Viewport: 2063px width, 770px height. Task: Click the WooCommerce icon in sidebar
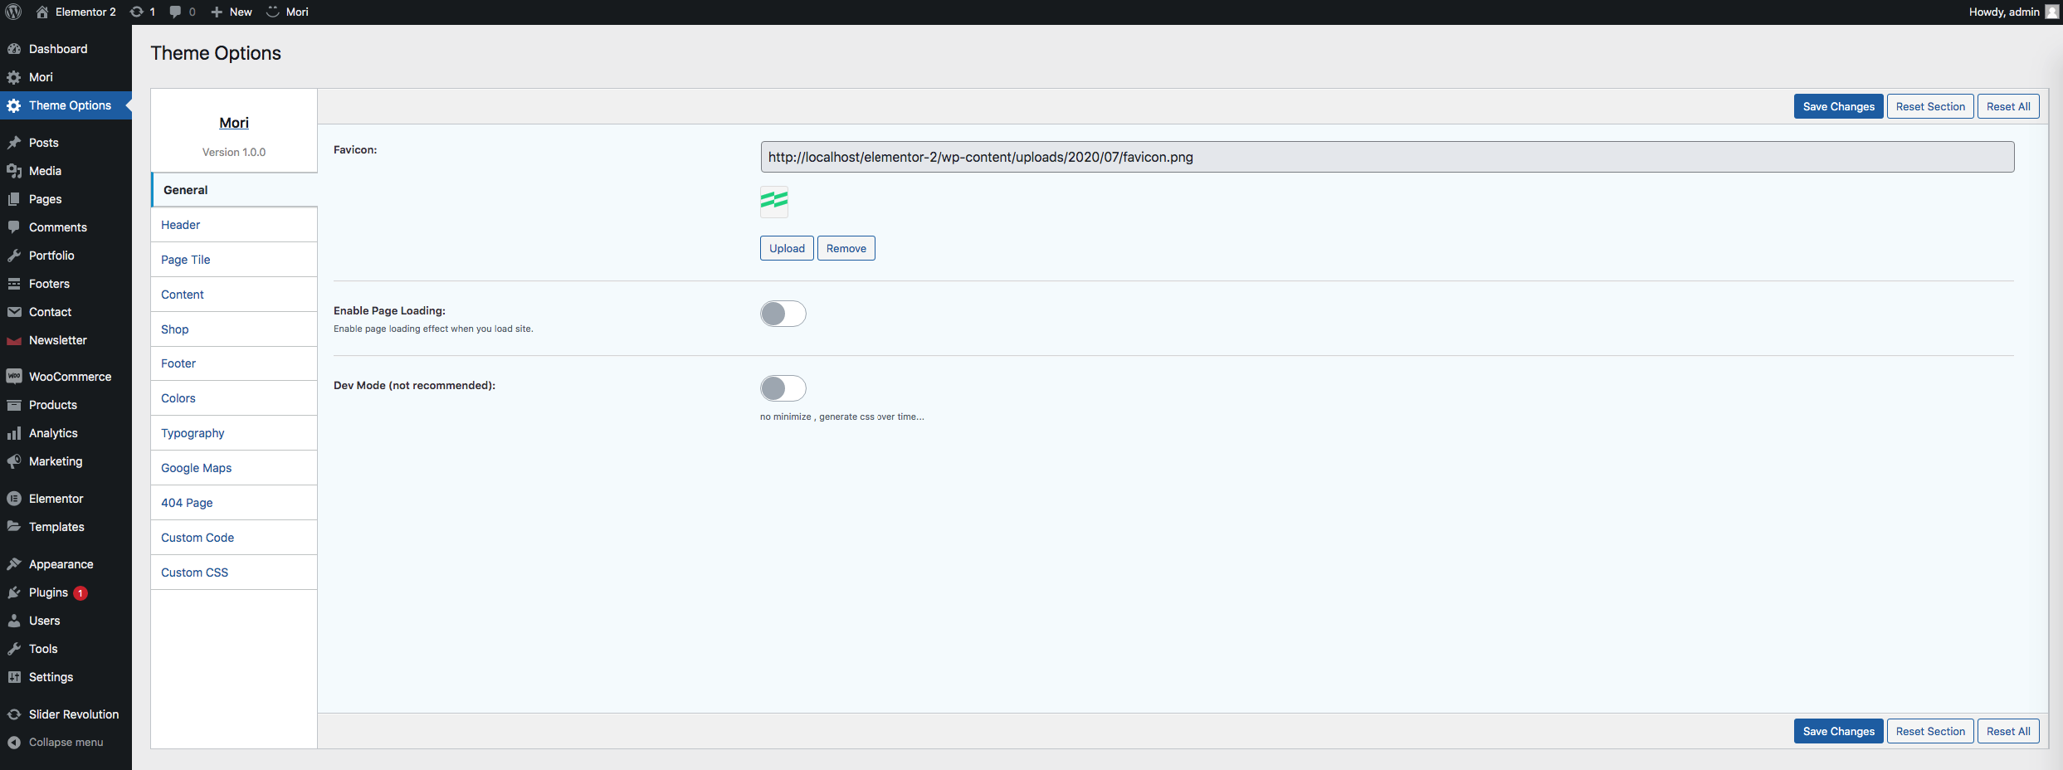[14, 377]
